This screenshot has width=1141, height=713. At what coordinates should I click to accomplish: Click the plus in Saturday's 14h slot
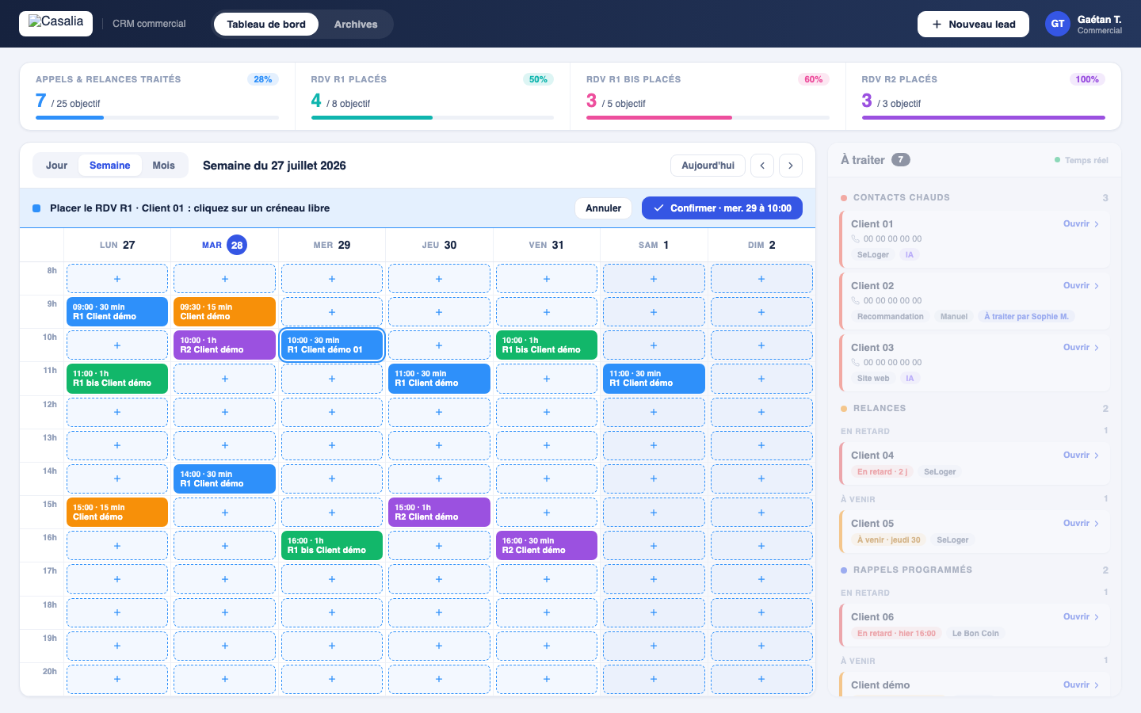pyautogui.click(x=654, y=479)
